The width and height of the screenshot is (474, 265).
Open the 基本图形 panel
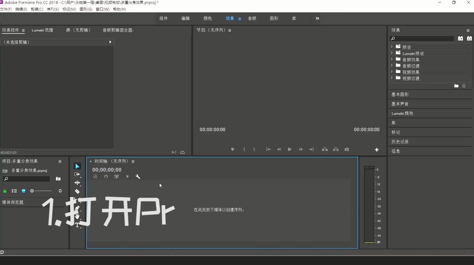coord(400,95)
